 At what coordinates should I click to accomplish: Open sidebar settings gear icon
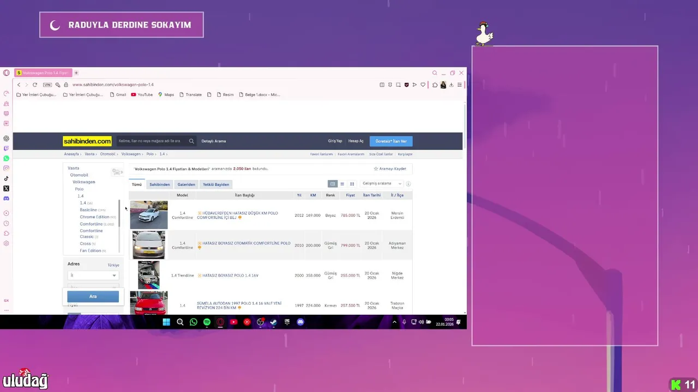click(6, 243)
